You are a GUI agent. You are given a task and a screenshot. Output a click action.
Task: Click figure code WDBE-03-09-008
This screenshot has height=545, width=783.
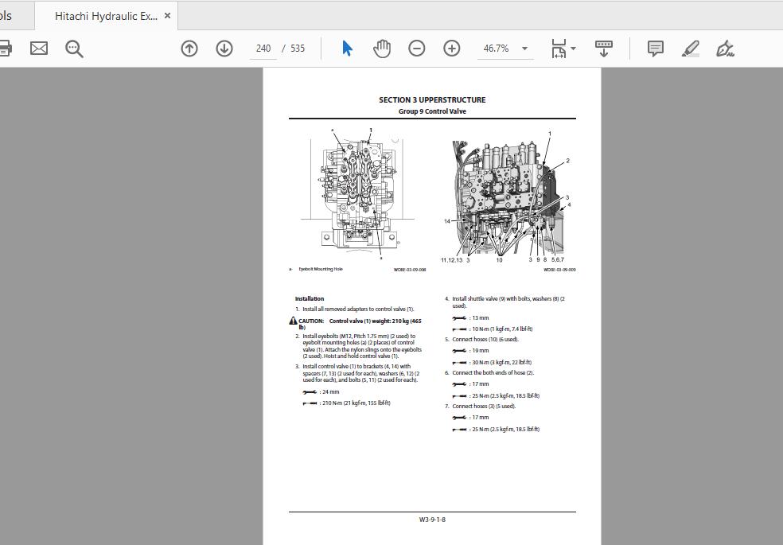[410, 270]
